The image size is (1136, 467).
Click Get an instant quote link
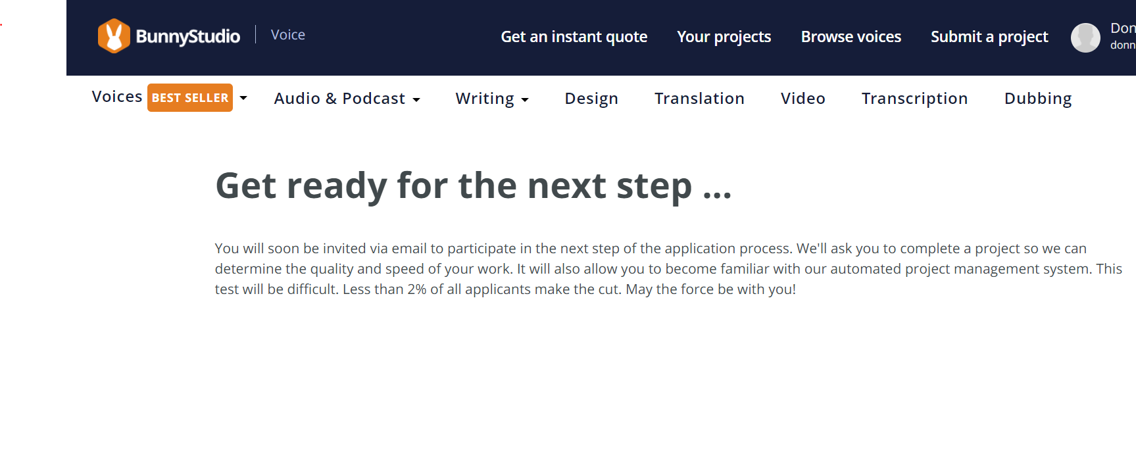click(574, 37)
